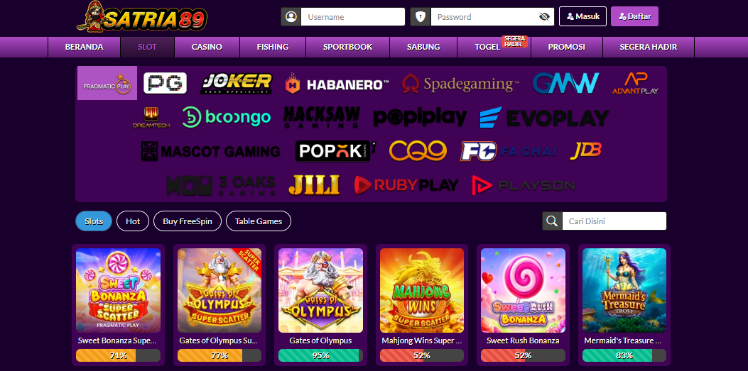Toggle password visibility eye icon

(544, 16)
